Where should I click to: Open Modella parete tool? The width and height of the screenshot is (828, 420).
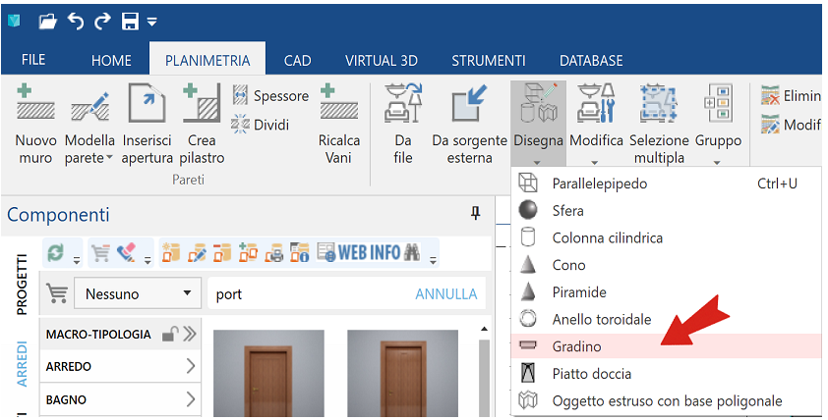(89, 125)
